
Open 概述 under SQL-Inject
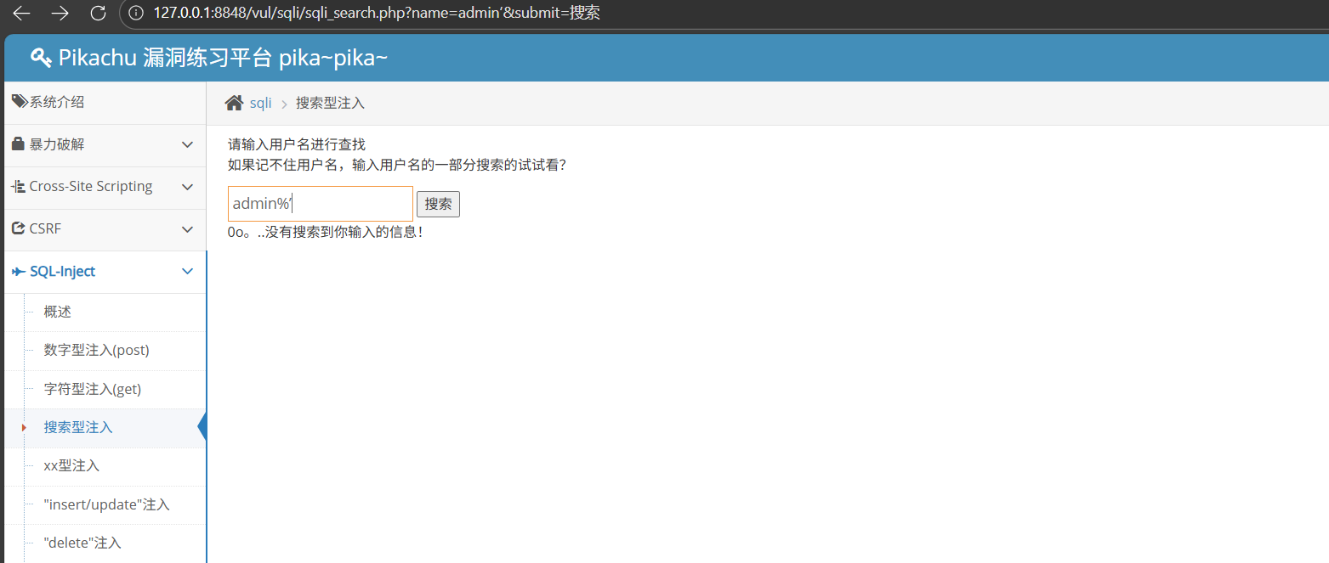pos(58,312)
